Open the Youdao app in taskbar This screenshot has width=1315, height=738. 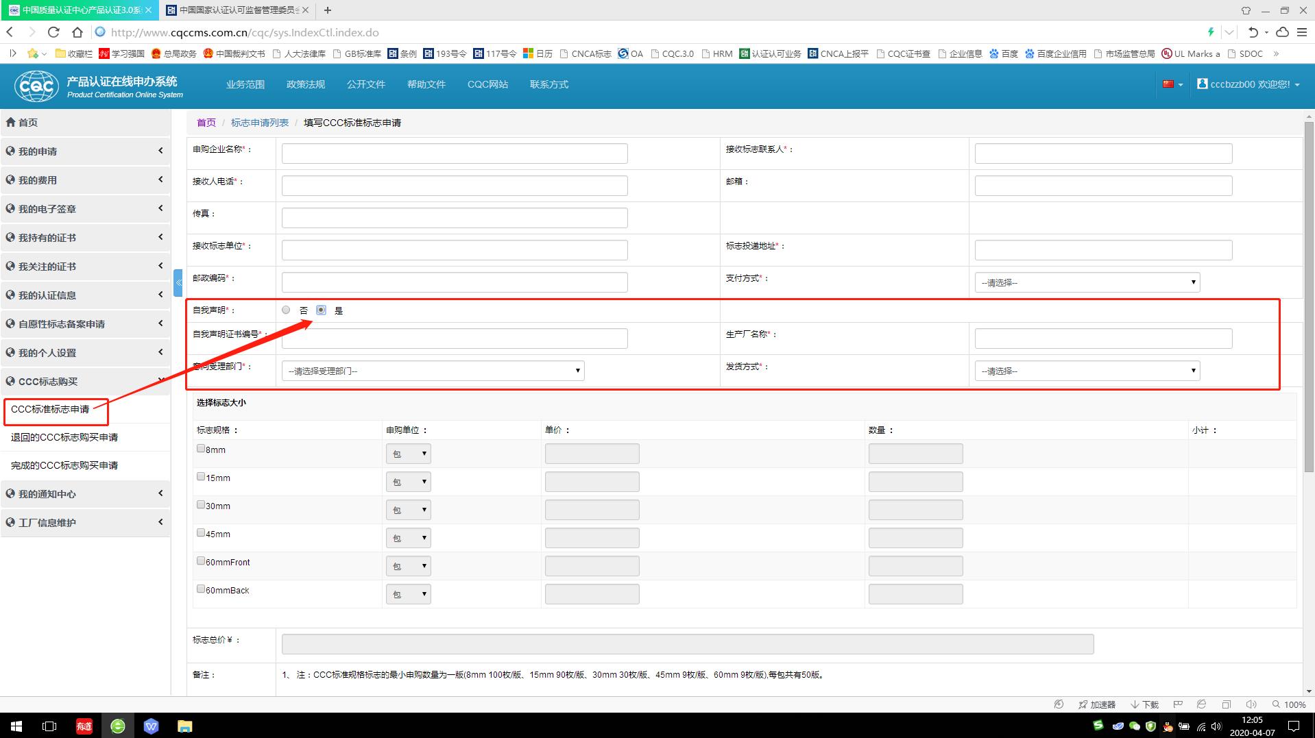point(84,726)
